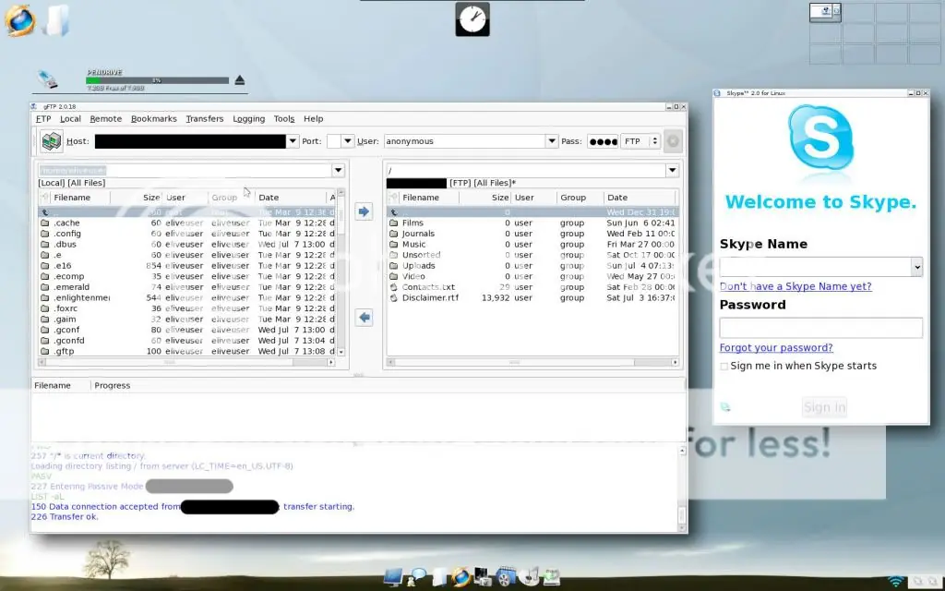The height and width of the screenshot is (591, 945).
Task: Open the white file cabinet desktop icon
Action: 56,20
